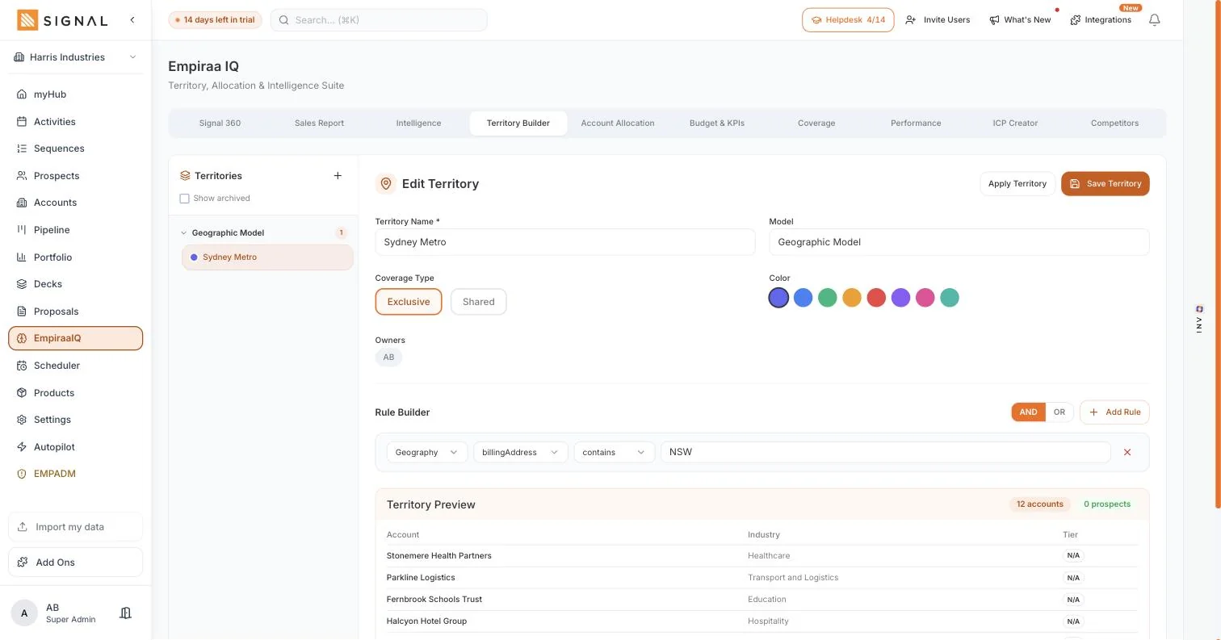Click the Territories layers icon
Image resolution: width=1221 pixels, height=640 pixels.
point(185,175)
